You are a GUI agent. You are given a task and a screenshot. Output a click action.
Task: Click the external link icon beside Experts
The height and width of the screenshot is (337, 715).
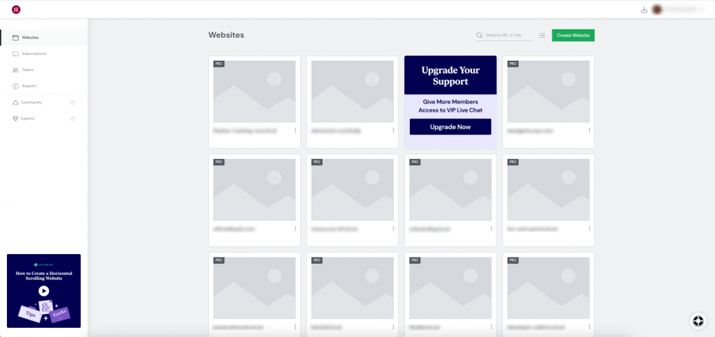point(73,119)
